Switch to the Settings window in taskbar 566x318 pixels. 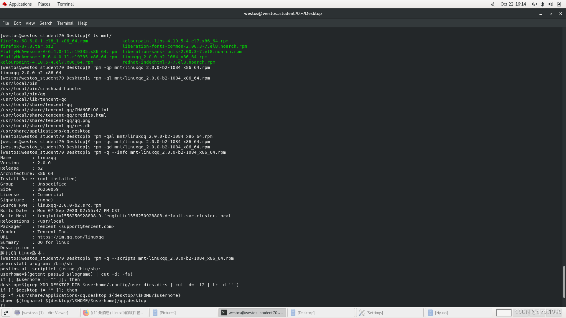(389, 313)
